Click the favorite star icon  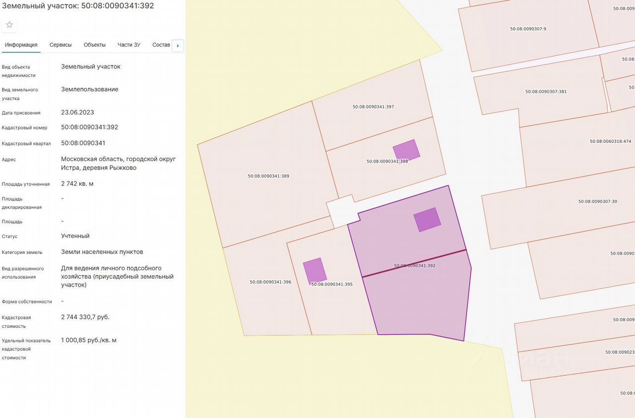coord(9,25)
